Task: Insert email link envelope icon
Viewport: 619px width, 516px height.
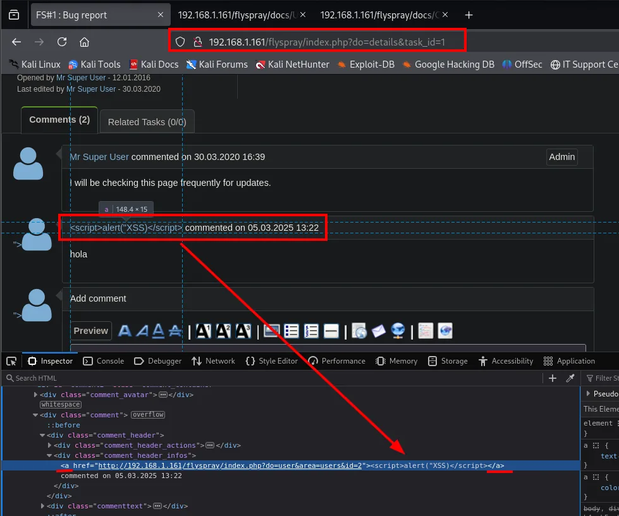Action: pyautogui.click(x=379, y=331)
